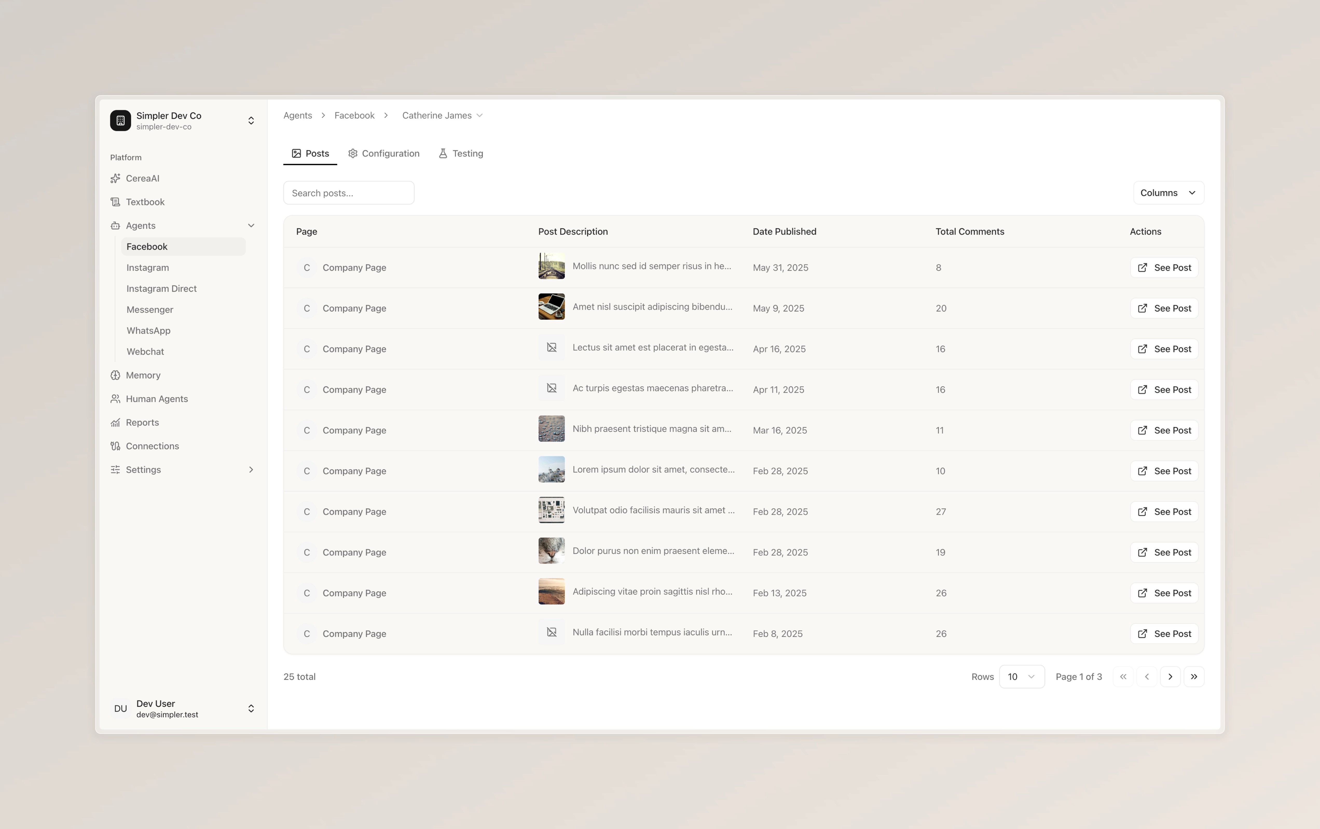Switch to the Testing tab
The width and height of the screenshot is (1320, 829).
(x=460, y=153)
